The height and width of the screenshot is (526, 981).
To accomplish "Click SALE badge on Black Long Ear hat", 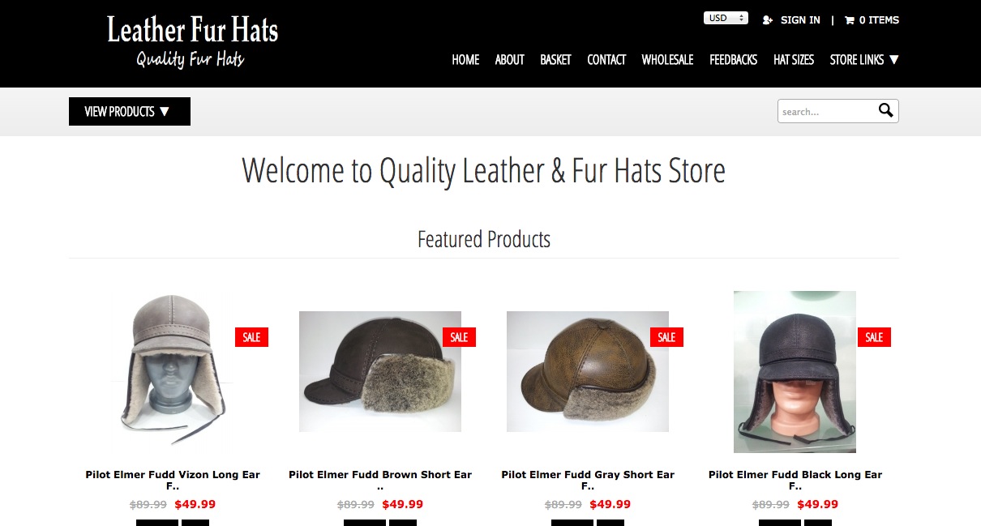I will tap(874, 337).
